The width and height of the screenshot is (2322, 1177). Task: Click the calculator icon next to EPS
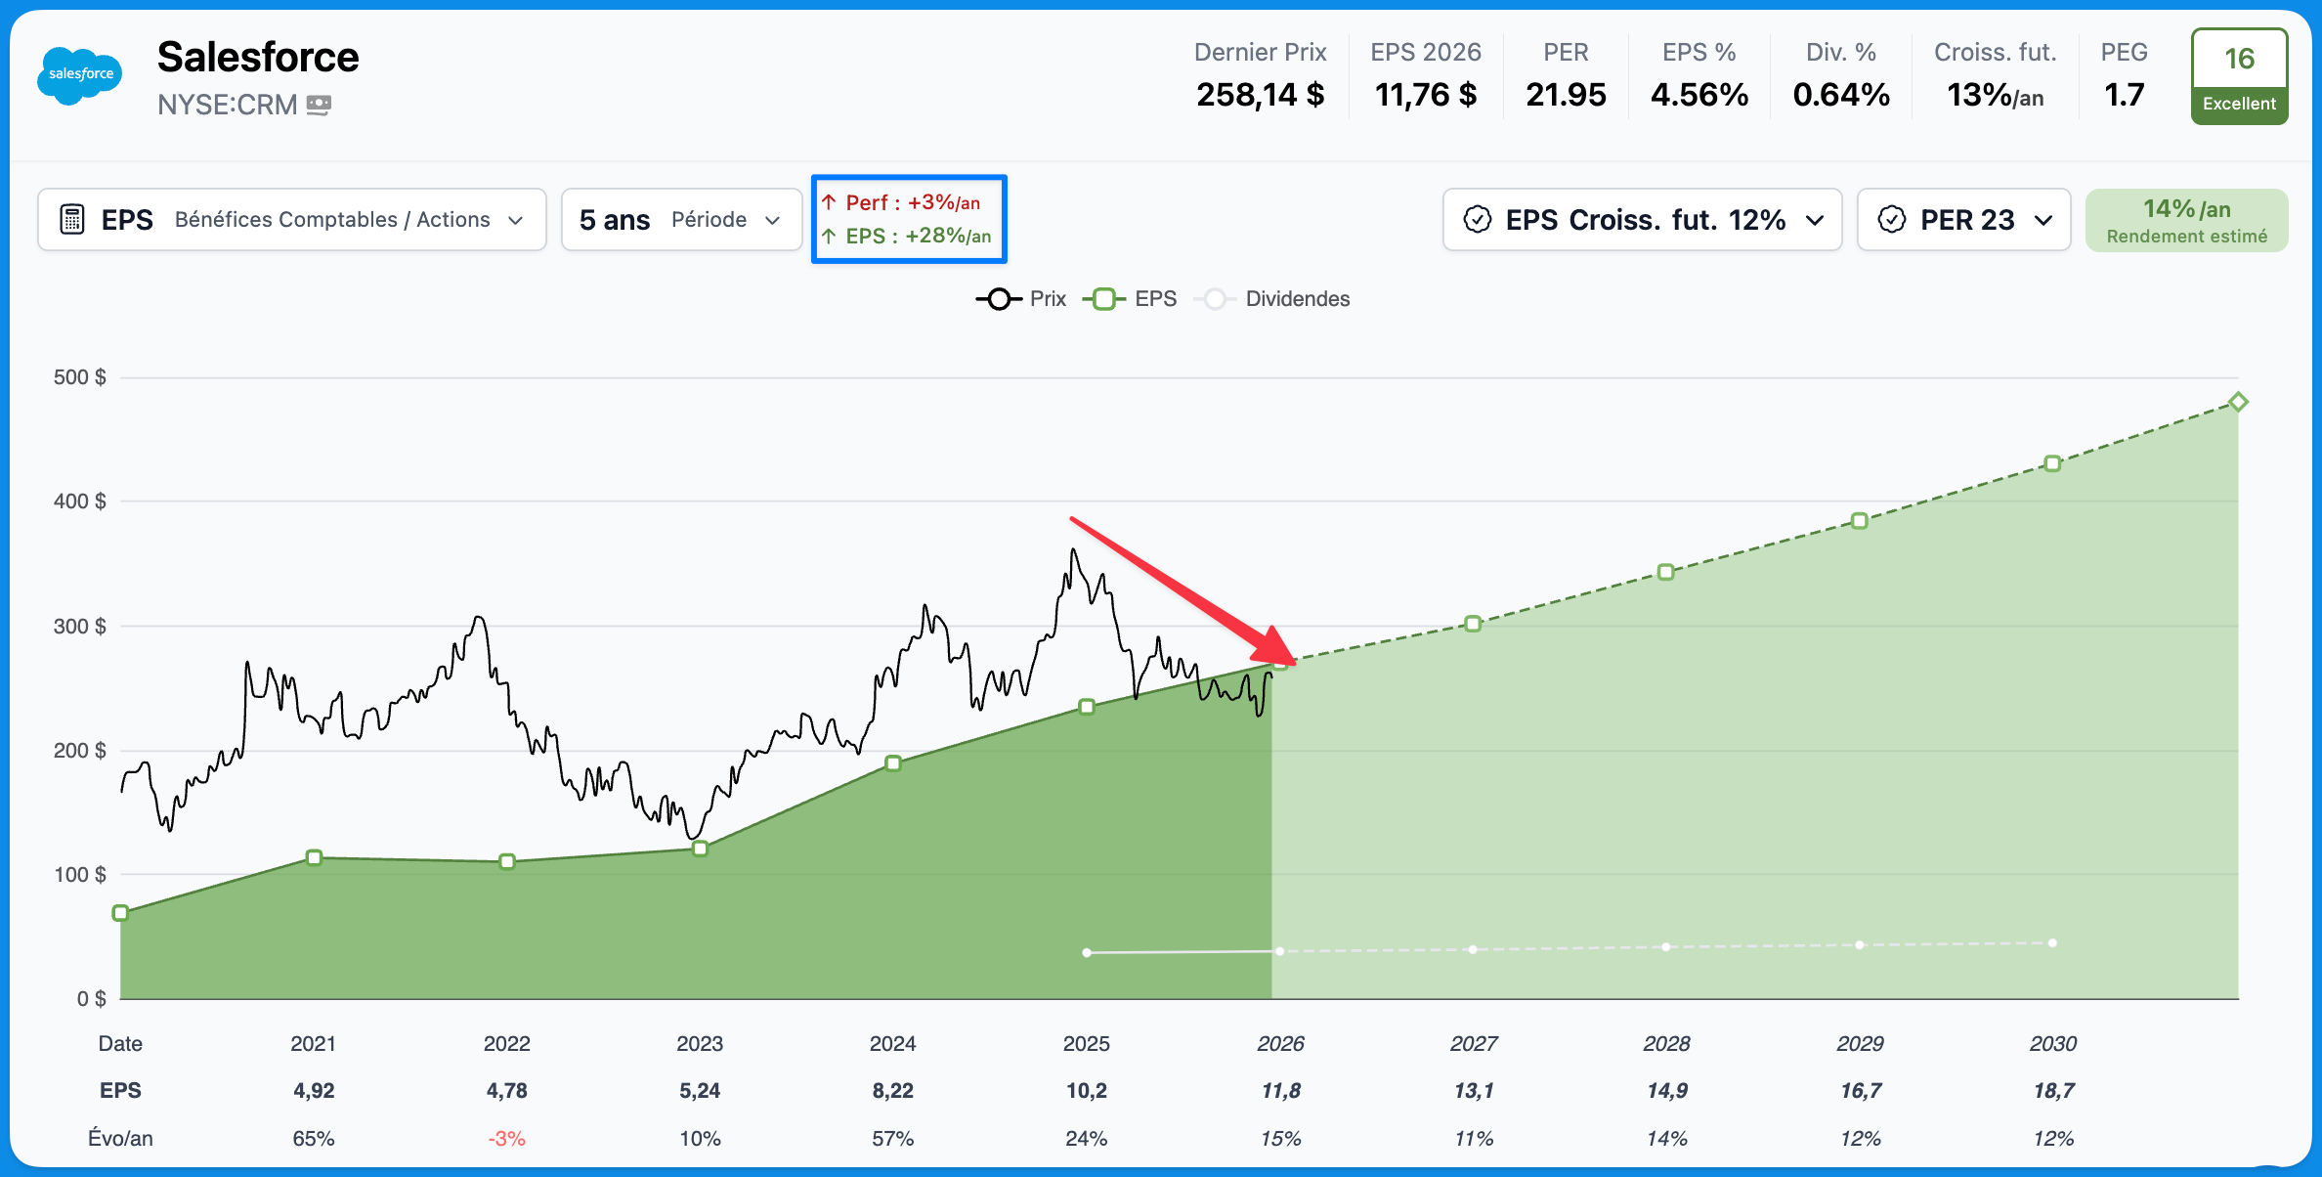click(x=72, y=219)
